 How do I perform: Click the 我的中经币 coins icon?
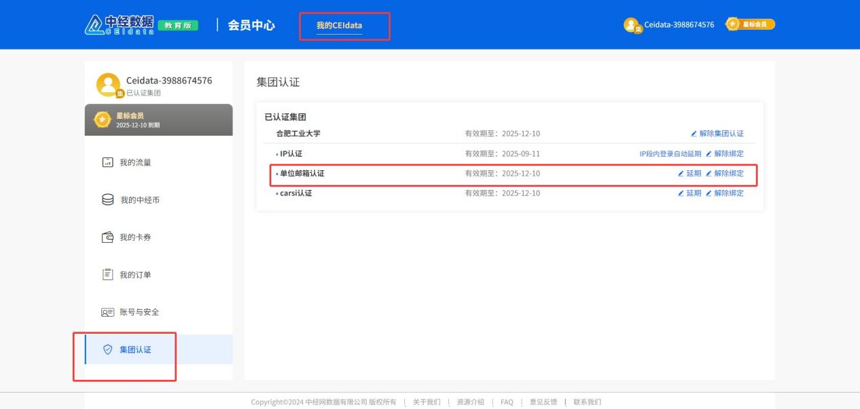coord(107,200)
